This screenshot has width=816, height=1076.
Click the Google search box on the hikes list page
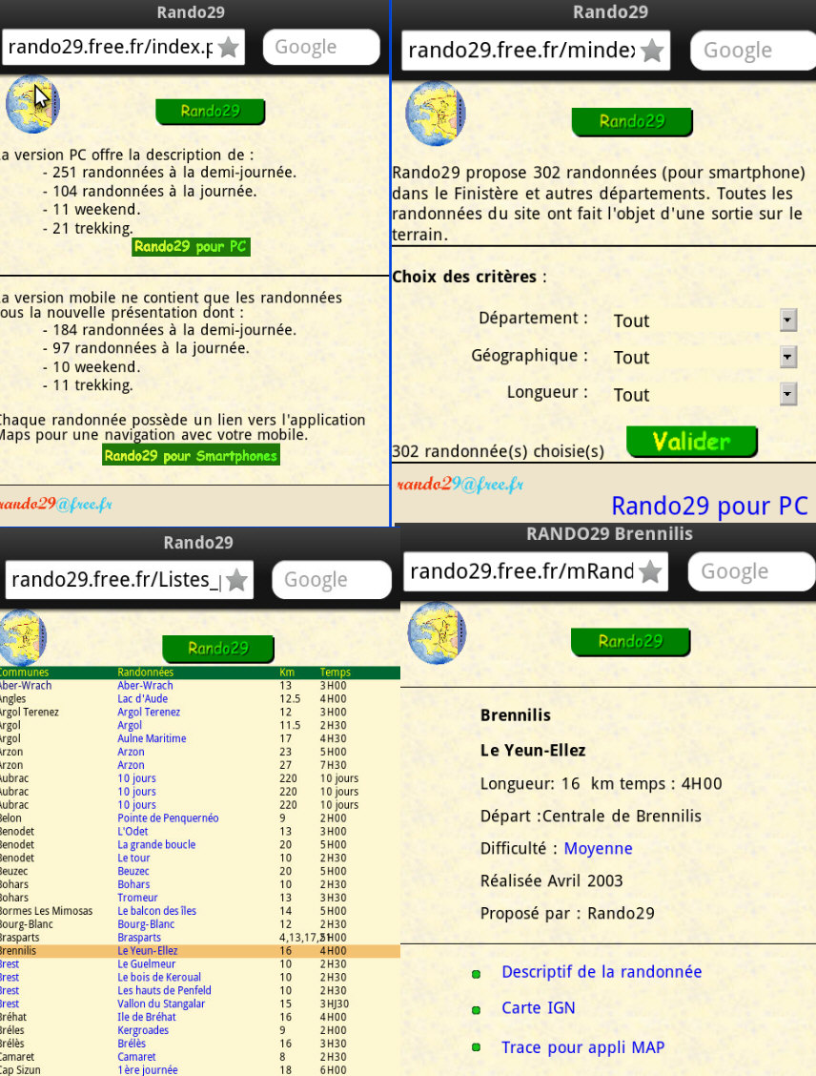pyautogui.click(x=332, y=580)
